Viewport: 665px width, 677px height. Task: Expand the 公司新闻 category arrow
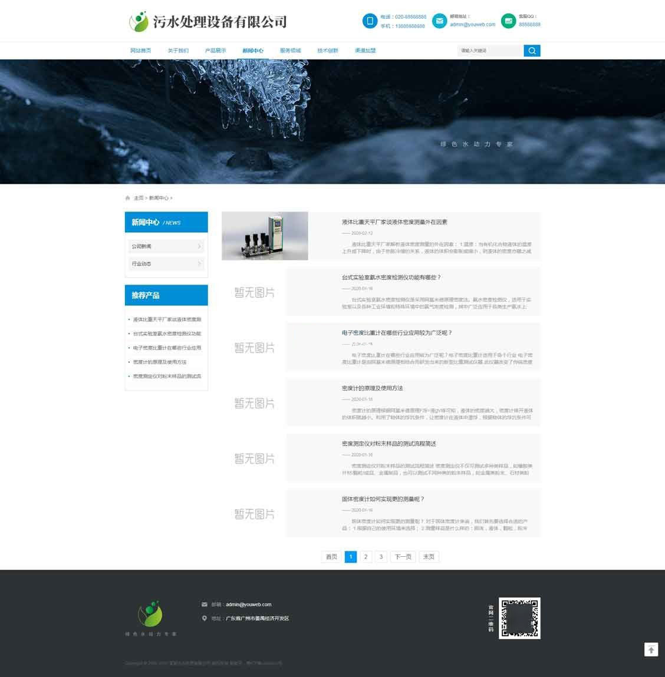[199, 246]
